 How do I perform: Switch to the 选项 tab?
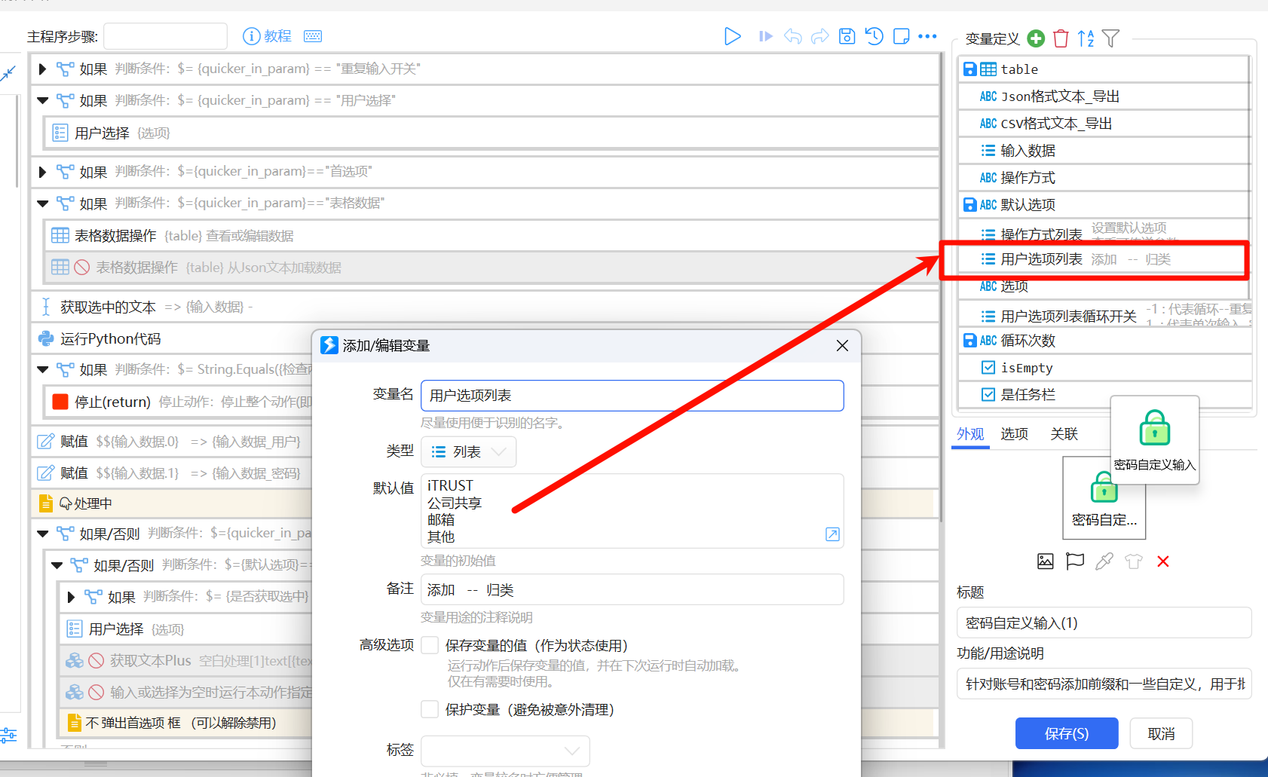coord(1014,434)
